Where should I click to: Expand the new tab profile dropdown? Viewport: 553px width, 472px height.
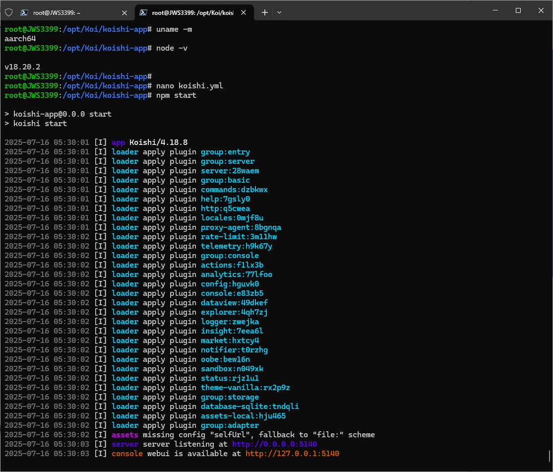coord(279,12)
